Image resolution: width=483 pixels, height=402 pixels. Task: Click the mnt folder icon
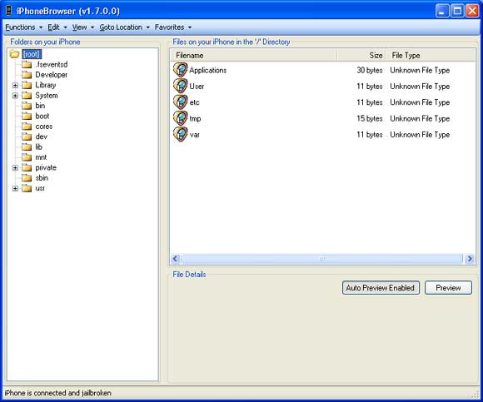coord(27,157)
